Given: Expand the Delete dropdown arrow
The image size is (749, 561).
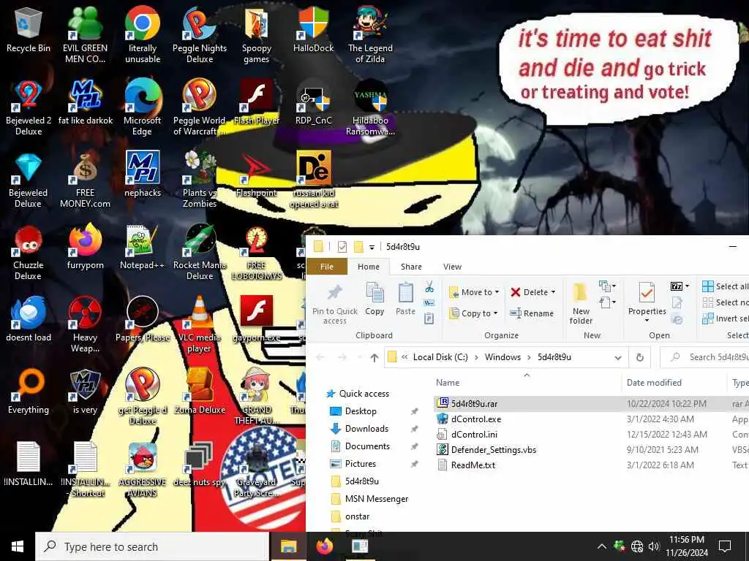Looking at the screenshot, I should (x=553, y=292).
